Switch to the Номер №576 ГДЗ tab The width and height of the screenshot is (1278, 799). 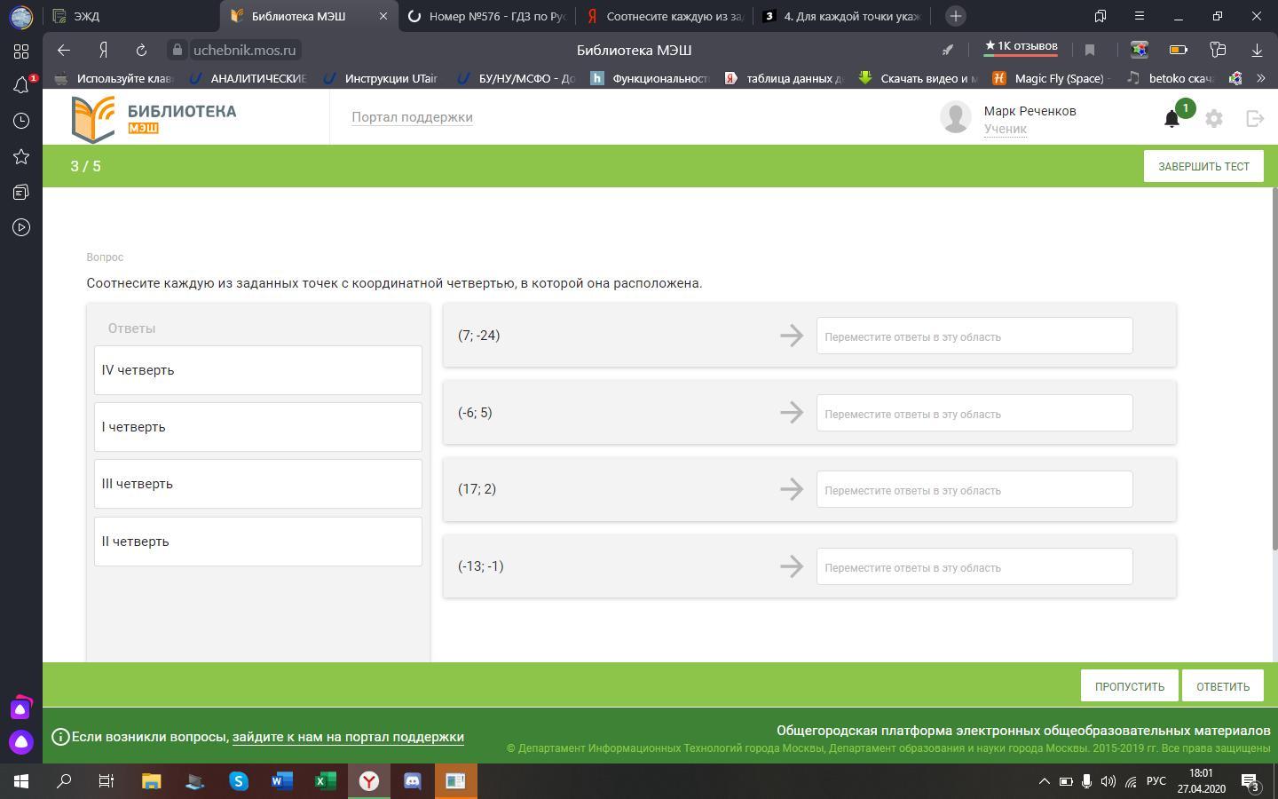coord(486,16)
